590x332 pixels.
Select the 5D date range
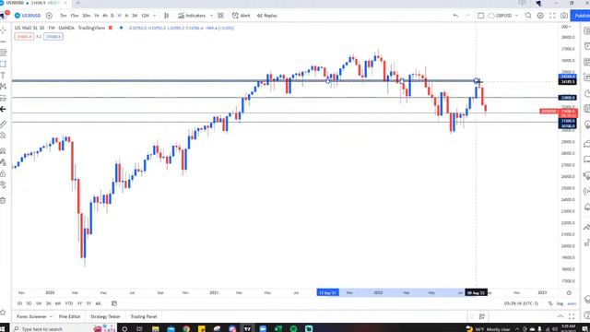pyautogui.click(x=29, y=303)
